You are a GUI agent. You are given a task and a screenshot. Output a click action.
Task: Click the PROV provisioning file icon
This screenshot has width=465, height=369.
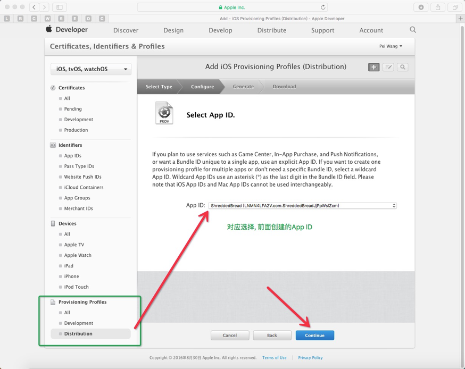164,113
